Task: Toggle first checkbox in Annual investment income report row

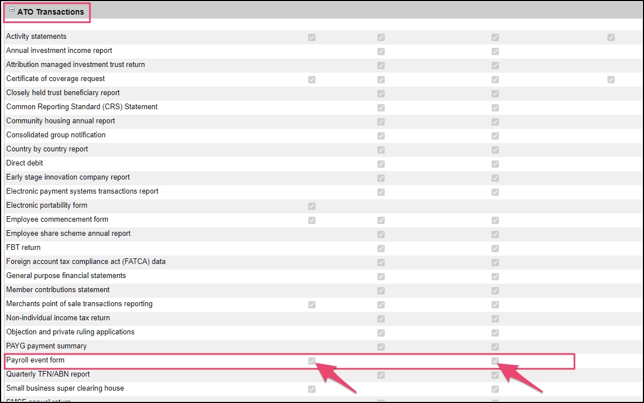Action: pyautogui.click(x=381, y=51)
